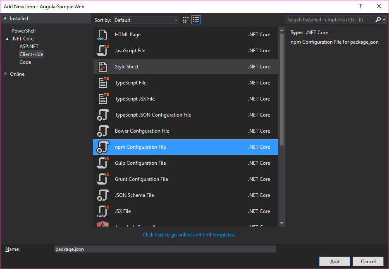Select the JSX File template icon

pos(103,211)
